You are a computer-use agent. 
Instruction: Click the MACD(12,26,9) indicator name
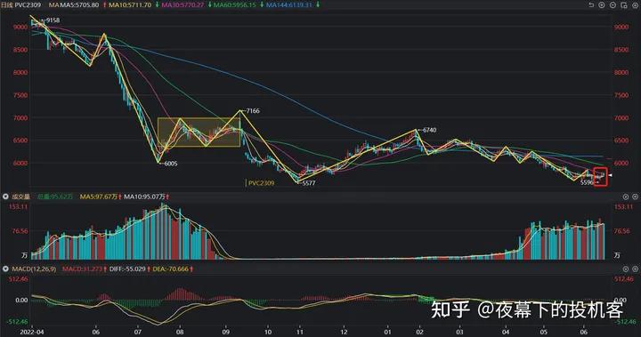(34, 269)
